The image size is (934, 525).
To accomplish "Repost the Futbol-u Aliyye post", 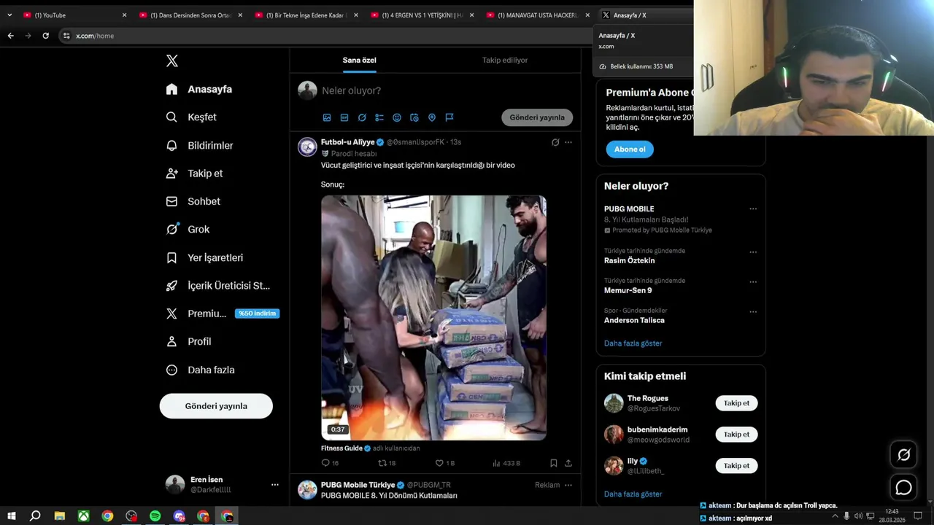I will (x=387, y=463).
